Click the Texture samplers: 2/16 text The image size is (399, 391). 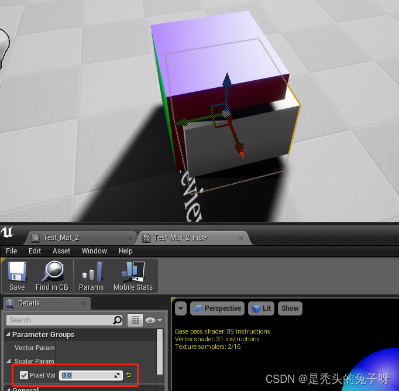tap(208, 347)
